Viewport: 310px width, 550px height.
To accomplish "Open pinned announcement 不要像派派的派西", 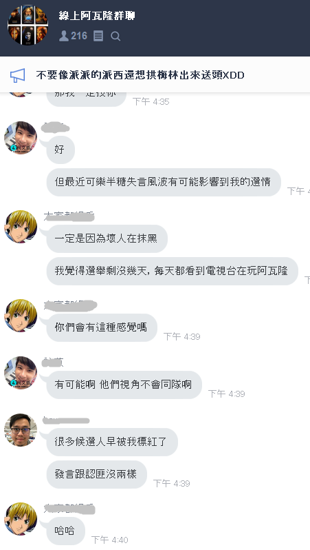I will pyautogui.click(x=140, y=75).
